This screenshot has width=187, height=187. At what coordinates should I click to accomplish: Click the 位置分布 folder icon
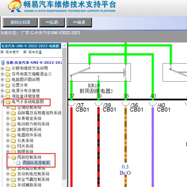(x=8, y=85)
